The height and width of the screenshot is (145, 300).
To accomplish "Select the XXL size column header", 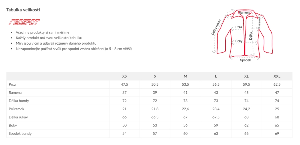I will click(x=277, y=76).
